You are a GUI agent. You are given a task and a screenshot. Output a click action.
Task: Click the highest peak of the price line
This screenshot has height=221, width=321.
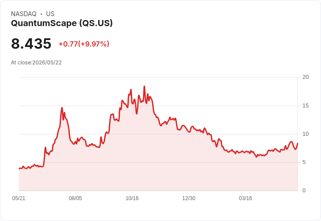pyautogui.click(x=144, y=87)
